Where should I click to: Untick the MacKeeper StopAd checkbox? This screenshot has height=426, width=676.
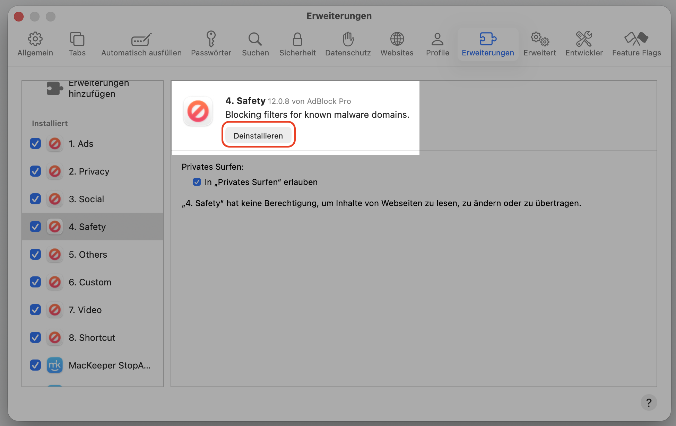[x=35, y=365]
